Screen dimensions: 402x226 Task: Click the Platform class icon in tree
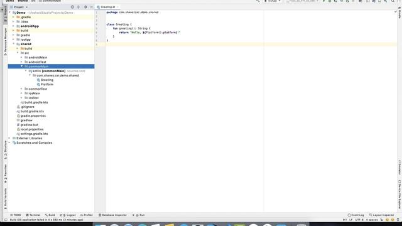[x=38, y=84]
